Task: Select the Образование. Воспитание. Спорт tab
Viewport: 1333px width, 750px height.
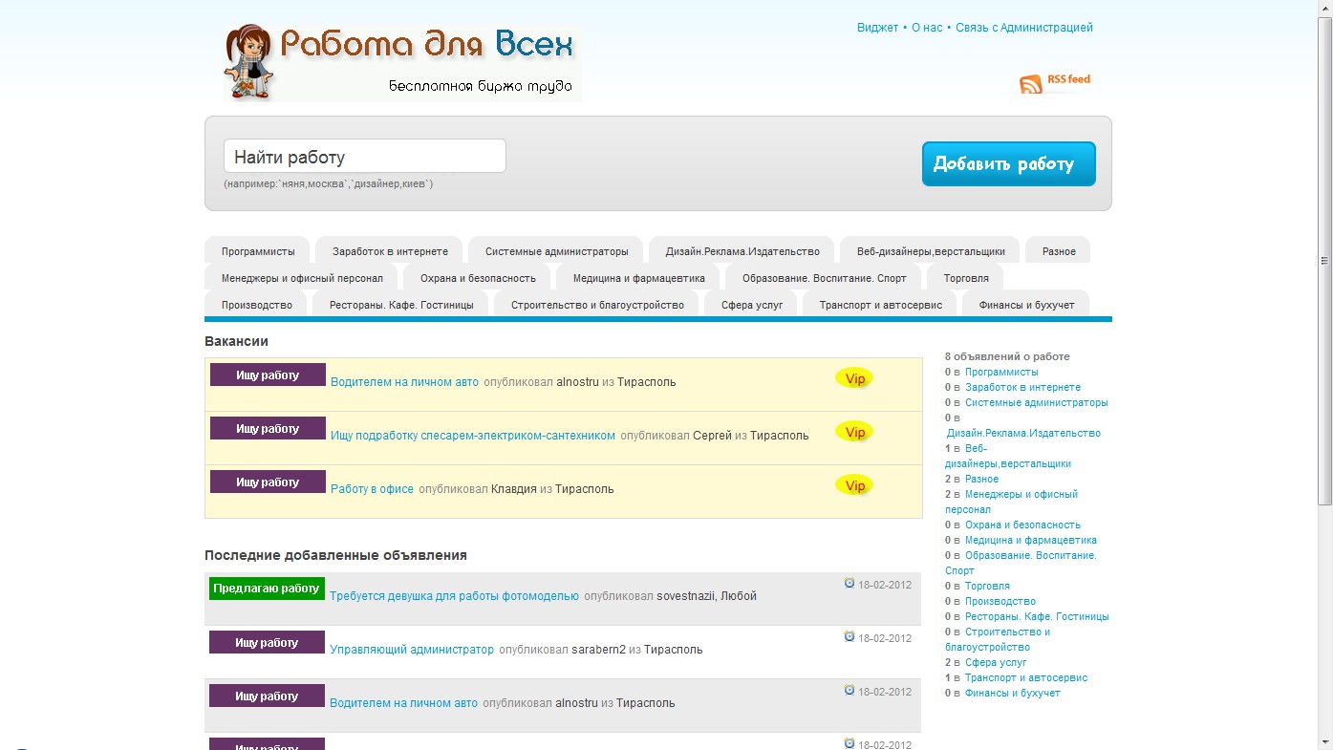Action: 824,278
